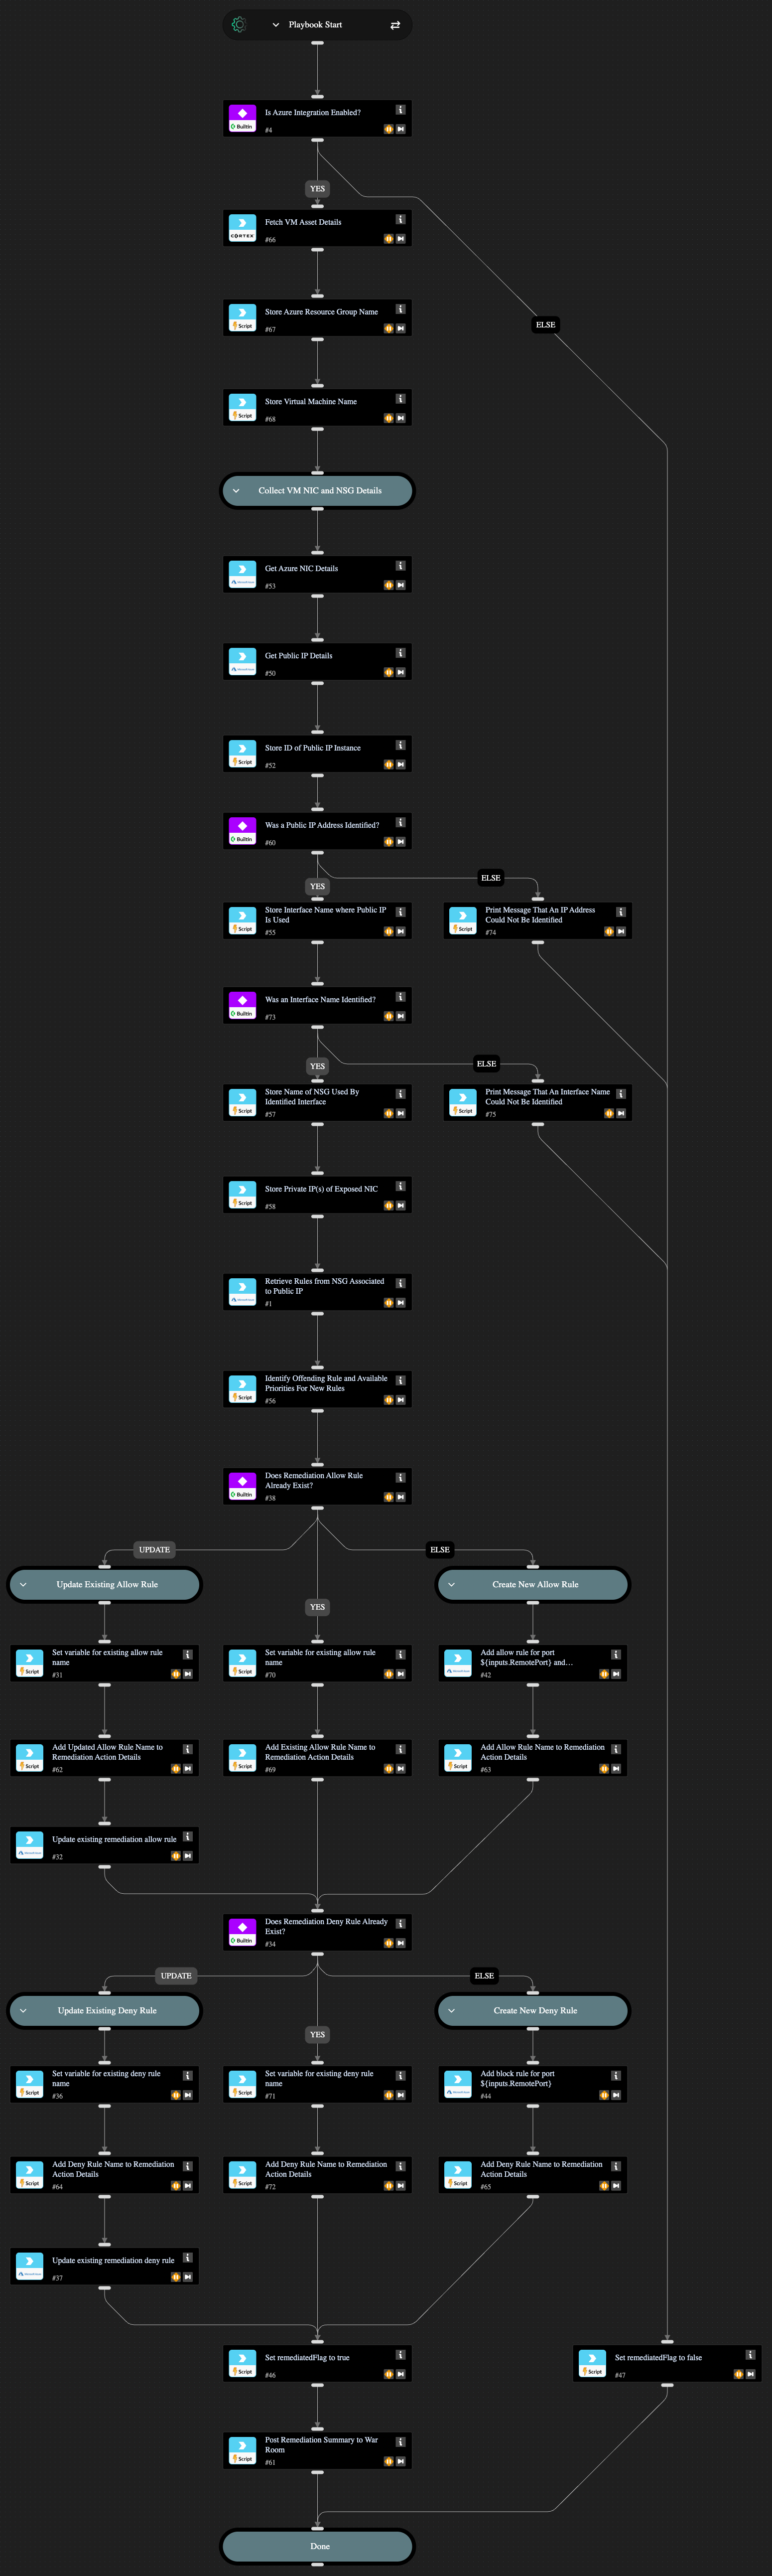Select Set variable for existing deny rule name #71
The image size is (772, 2576).
(317, 2084)
